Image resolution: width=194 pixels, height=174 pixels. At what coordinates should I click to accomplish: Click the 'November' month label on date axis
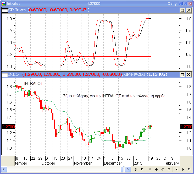pyautogui.click(x=83, y=163)
